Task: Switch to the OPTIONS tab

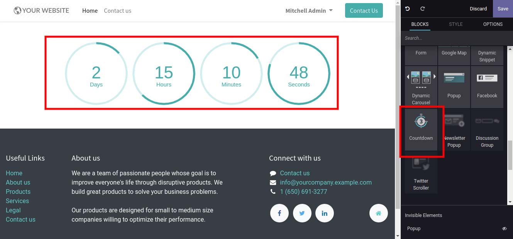Action: click(x=493, y=24)
